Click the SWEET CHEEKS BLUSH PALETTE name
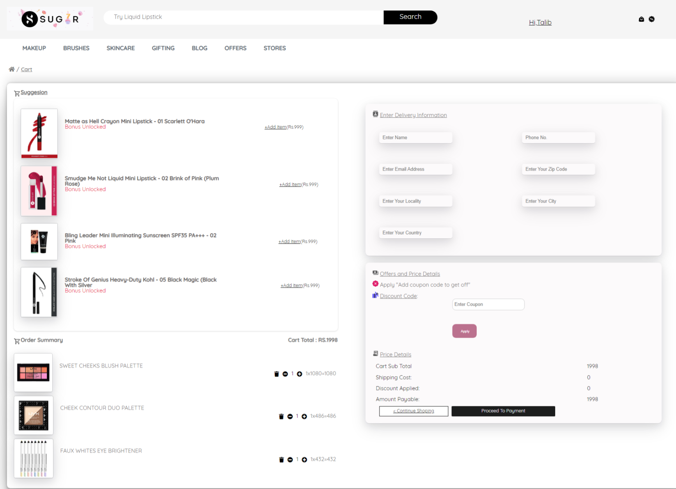The image size is (676, 489). point(101,366)
